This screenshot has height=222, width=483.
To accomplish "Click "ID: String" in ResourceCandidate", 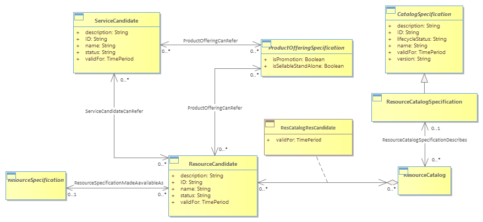I will click(x=191, y=182).
